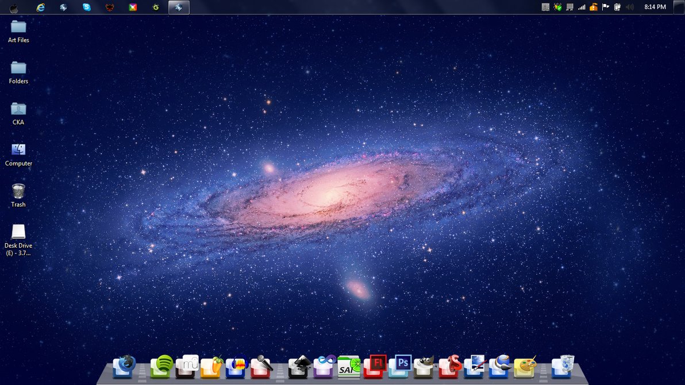The height and width of the screenshot is (385, 685).
Task: Launch Photoshop from the dock
Action: (x=400, y=366)
